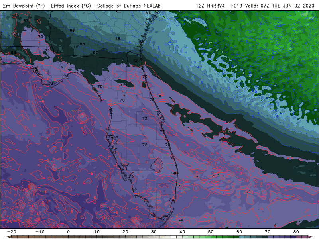Screen dimensions: 319x239
Task: Click the "12Z HRRRV4" model run label
Action: coord(211,6)
